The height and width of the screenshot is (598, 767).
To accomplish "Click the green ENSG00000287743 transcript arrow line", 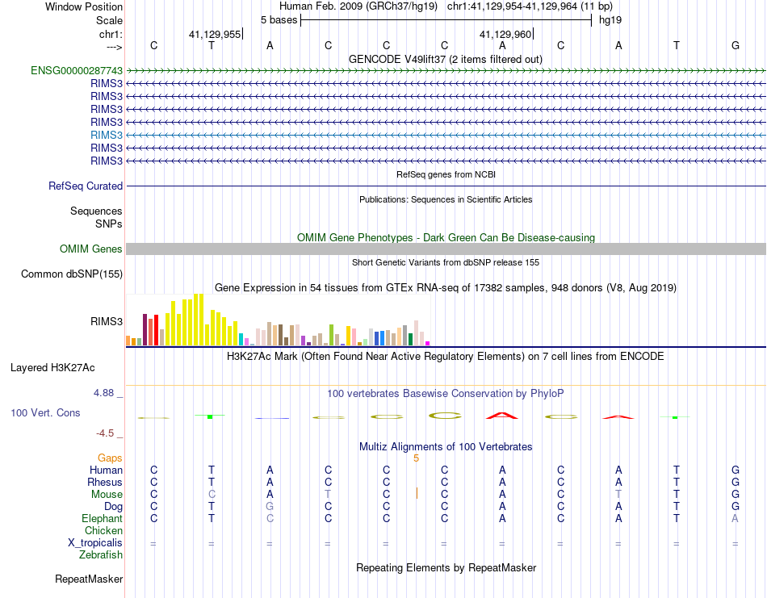I will point(446,71).
